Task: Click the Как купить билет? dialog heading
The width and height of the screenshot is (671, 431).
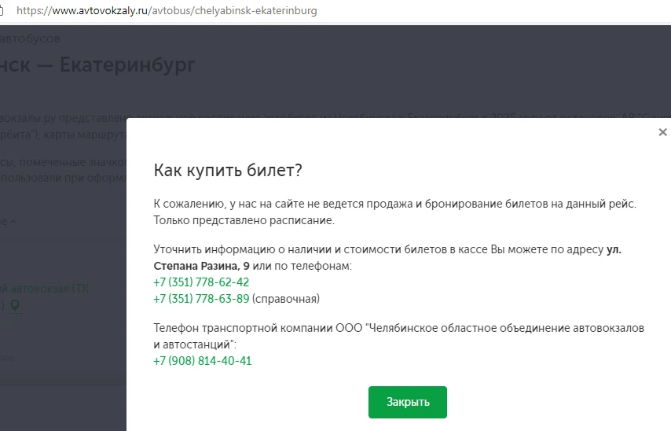Action: coord(228,171)
